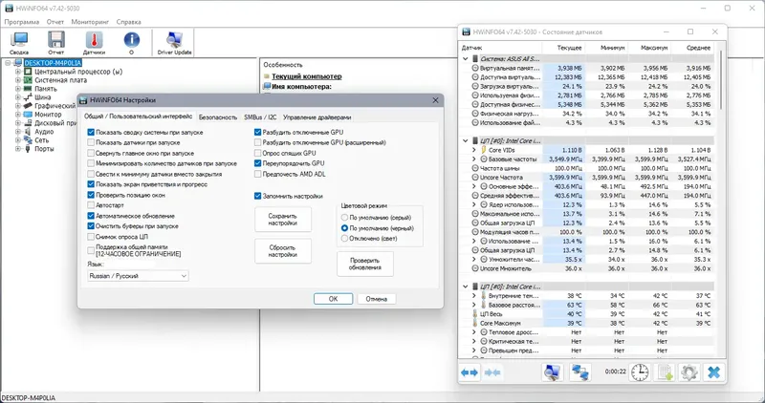The height and width of the screenshot is (403, 765).
Task: Click the blue X close-sensors icon
Action: [713, 372]
